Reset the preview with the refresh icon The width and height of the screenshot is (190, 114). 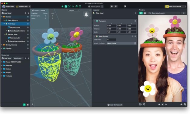click(x=184, y=13)
